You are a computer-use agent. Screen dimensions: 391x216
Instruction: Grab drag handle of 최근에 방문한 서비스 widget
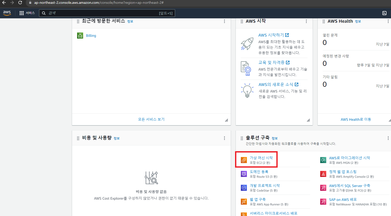coord(78,21)
